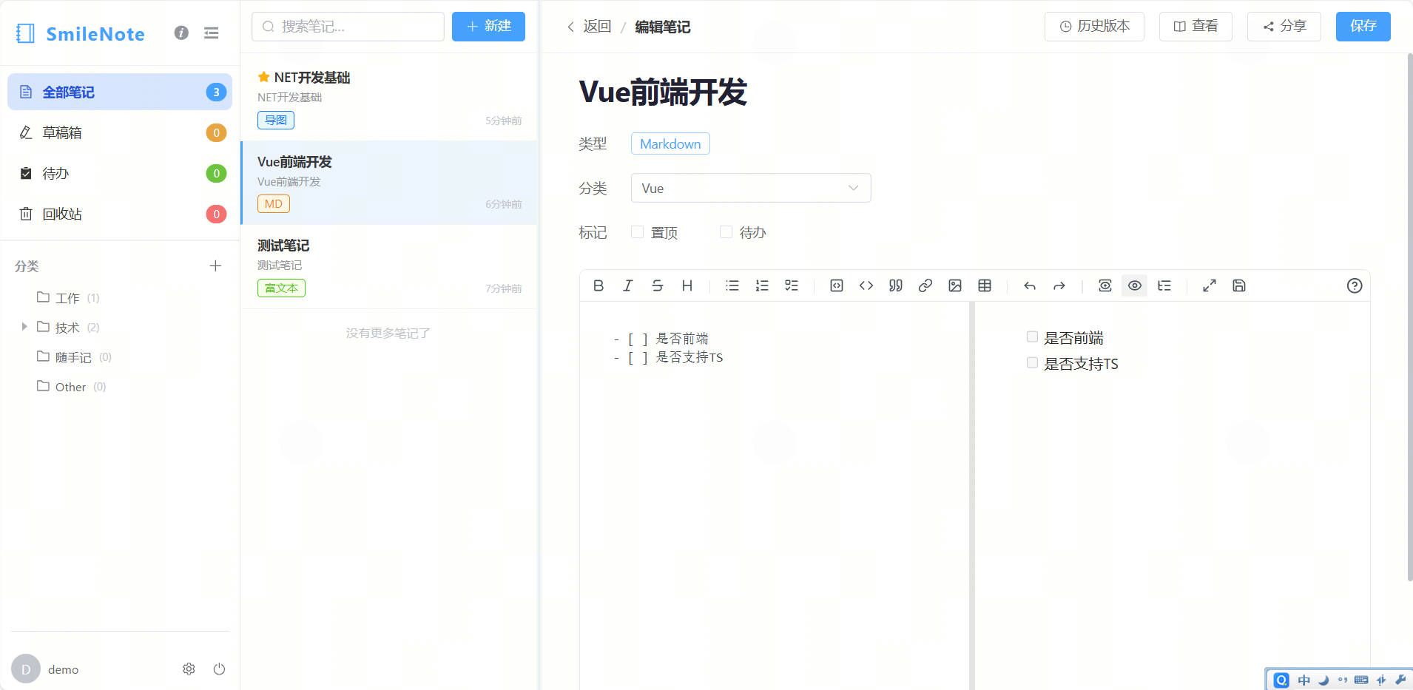Open the 回收站 recycle bin section

pos(120,214)
